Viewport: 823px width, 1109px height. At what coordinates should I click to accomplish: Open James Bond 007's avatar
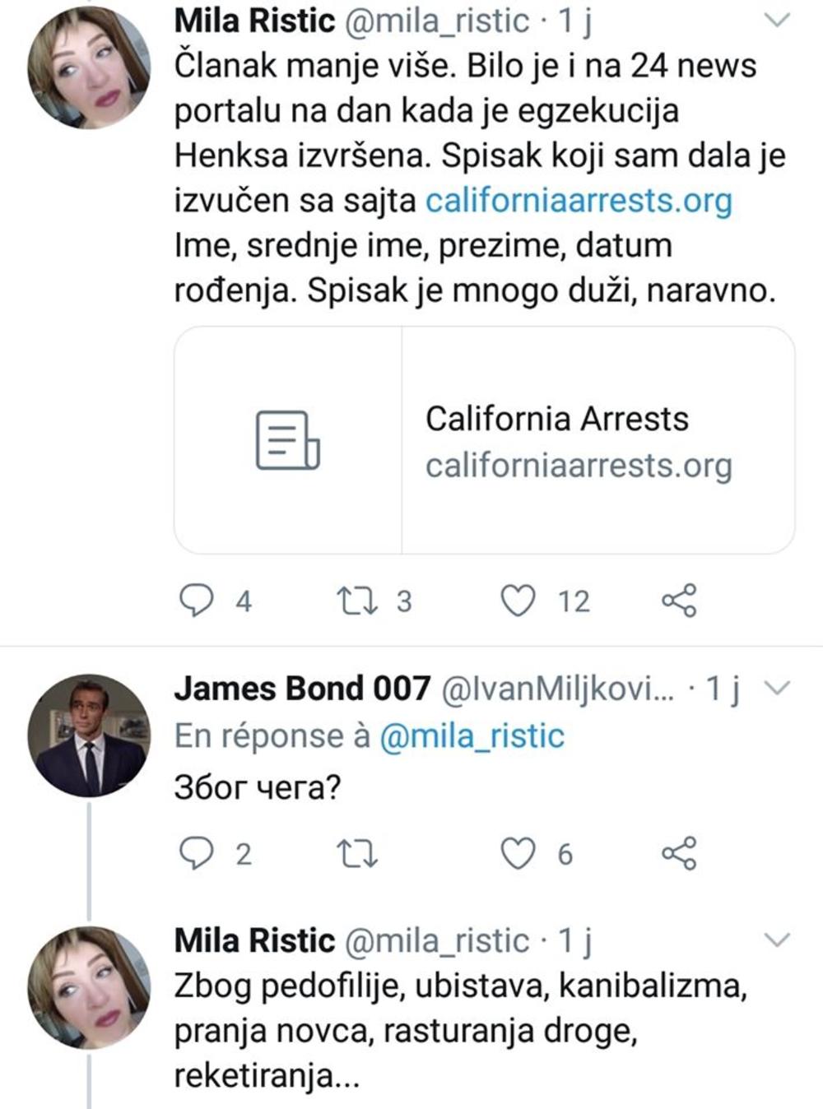[x=89, y=735]
